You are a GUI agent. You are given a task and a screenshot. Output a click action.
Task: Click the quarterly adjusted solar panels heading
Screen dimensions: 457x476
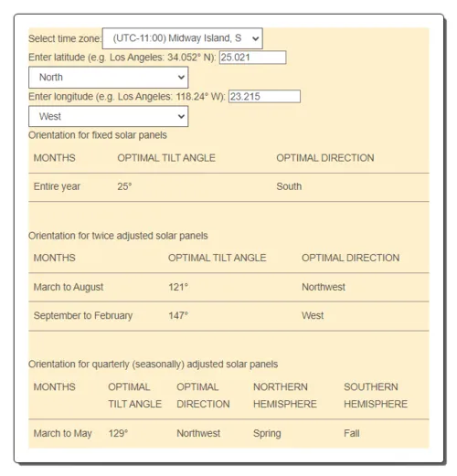pyautogui.click(x=153, y=364)
